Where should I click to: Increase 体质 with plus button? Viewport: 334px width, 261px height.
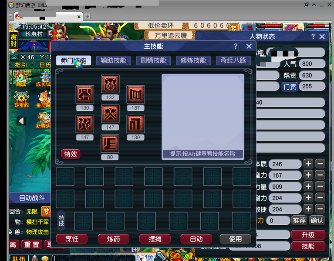point(308,164)
